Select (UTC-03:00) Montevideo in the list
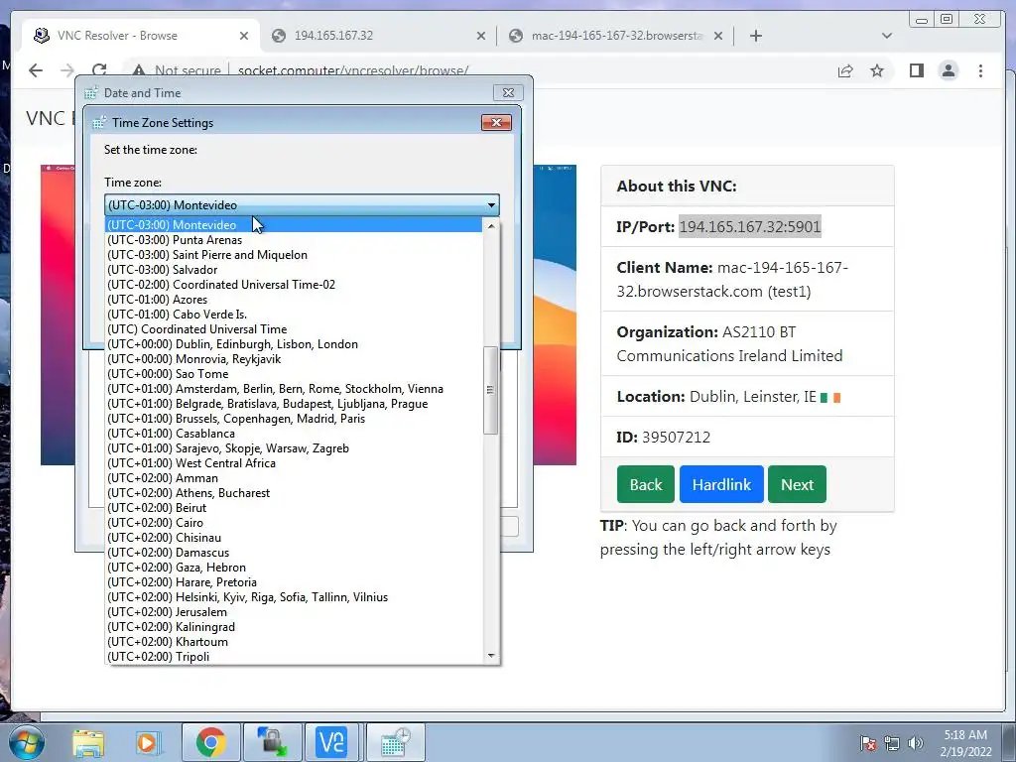 (x=294, y=225)
